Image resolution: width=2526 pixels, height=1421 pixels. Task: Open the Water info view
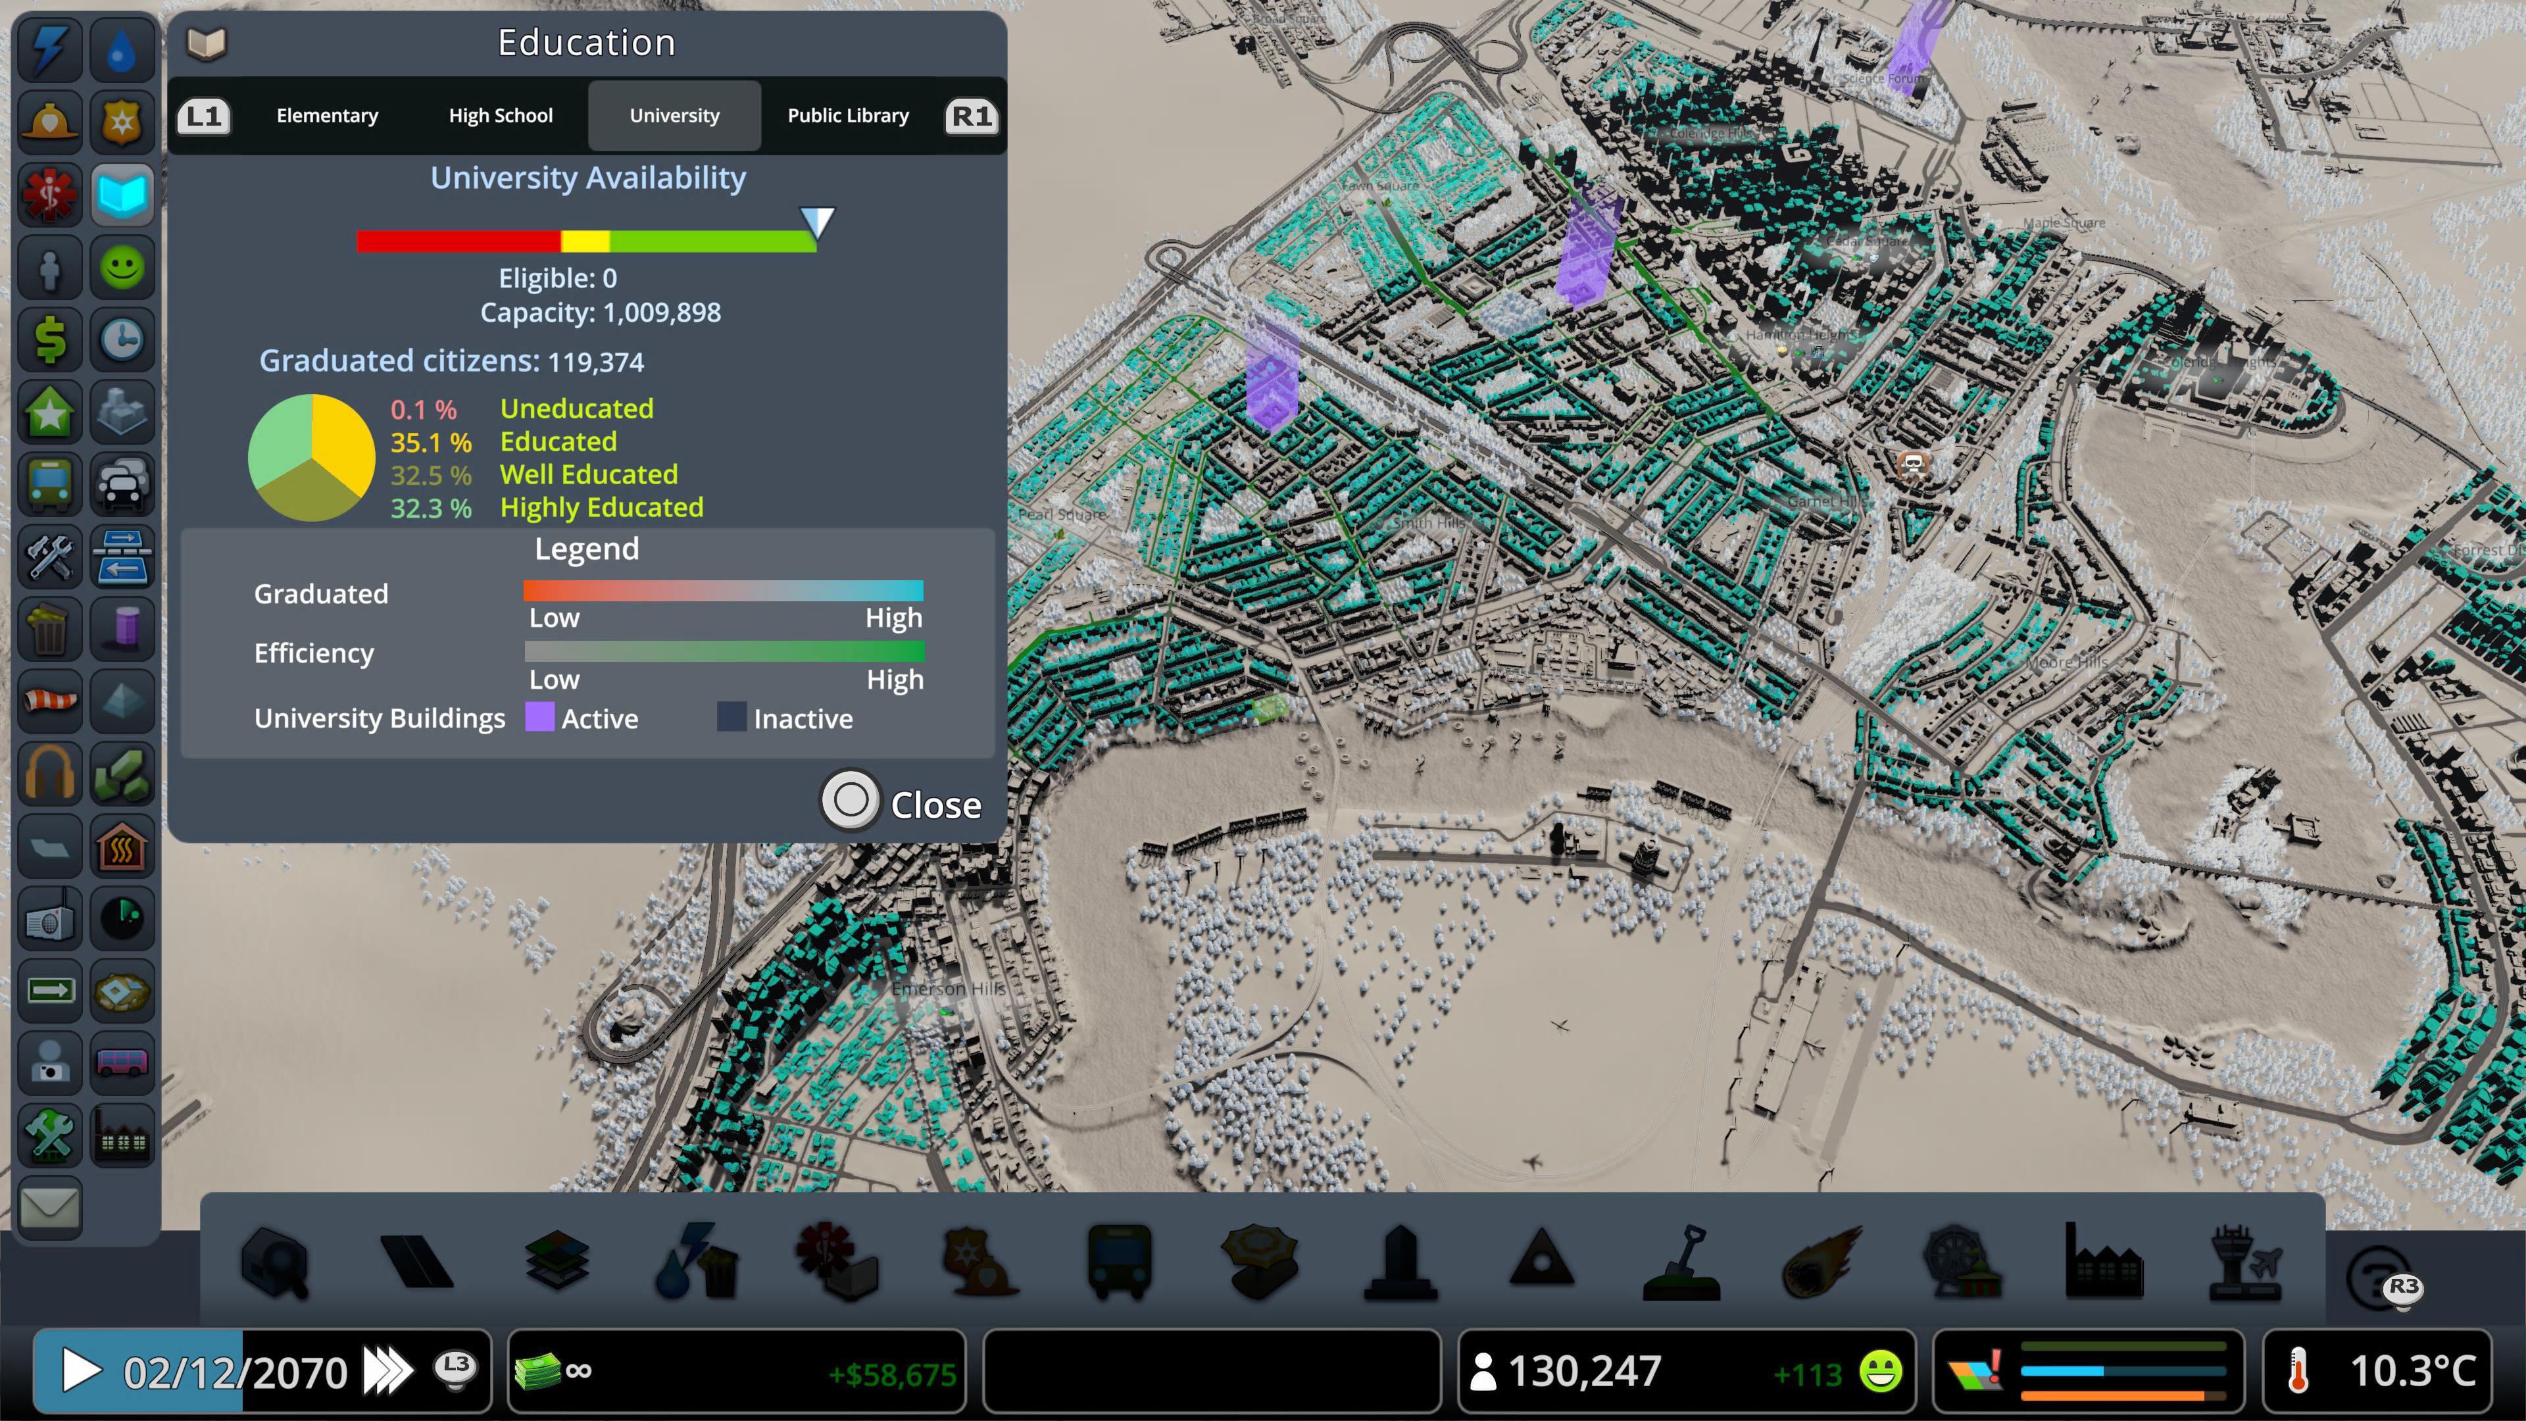122,50
